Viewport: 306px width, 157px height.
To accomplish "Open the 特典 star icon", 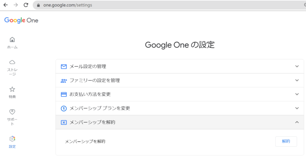I will [12, 89].
